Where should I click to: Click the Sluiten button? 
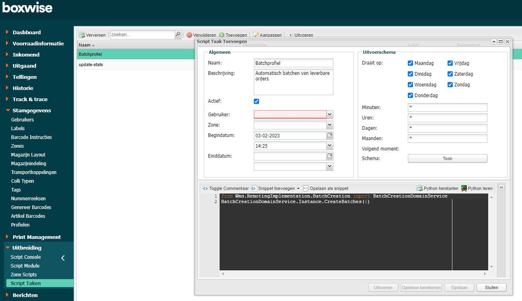point(492,287)
